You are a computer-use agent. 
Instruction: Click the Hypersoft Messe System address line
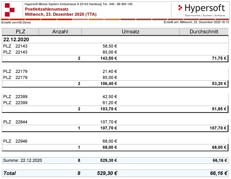tap(78, 4)
